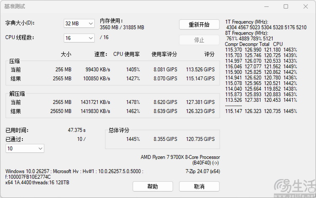
Task: Click decompression current speed 1431721 KB/s
Action: [95, 102]
